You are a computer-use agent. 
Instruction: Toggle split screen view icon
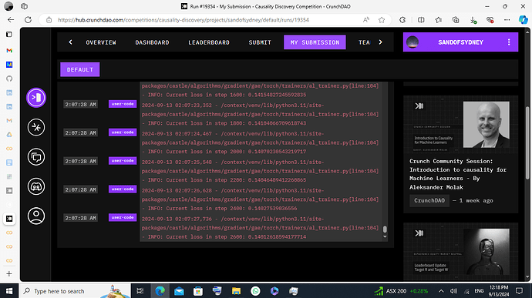point(421,20)
